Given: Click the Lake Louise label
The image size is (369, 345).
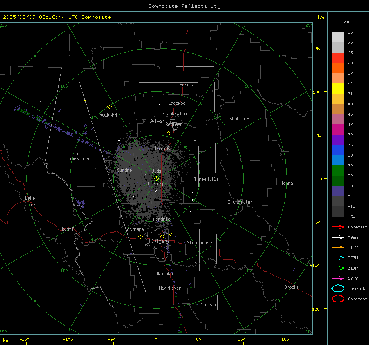Looking at the screenshot, I should tap(32, 201).
